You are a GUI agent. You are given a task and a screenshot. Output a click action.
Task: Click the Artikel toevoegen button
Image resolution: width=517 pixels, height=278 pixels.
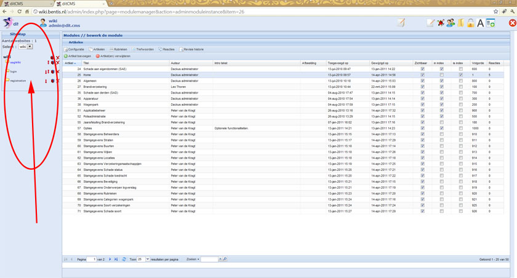point(78,56)
